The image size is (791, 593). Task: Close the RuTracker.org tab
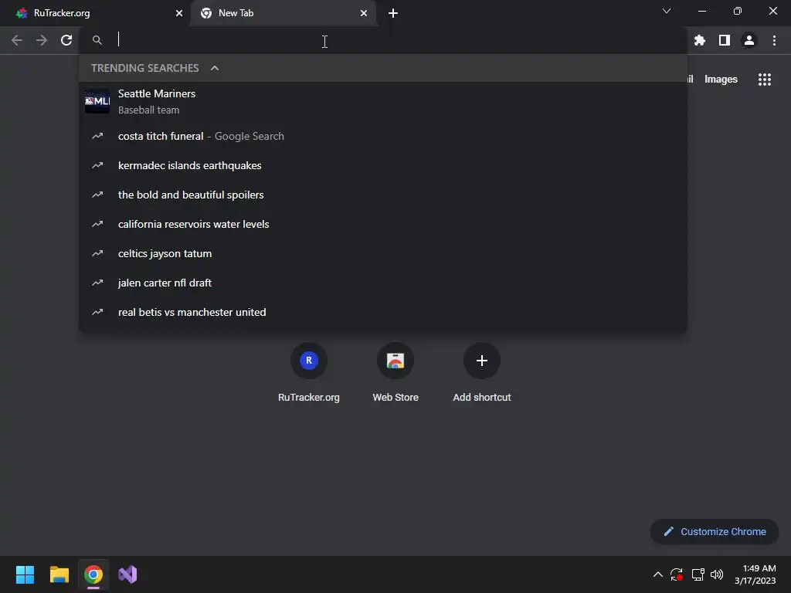(179, 13)
